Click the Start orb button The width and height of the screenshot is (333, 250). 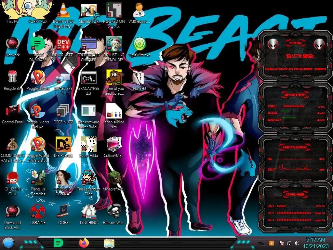tap(8, 243)
